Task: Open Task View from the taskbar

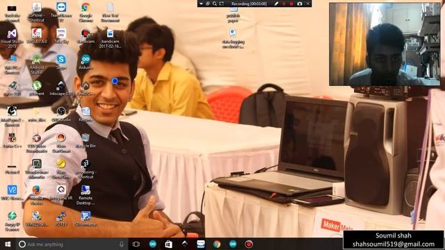Action: coord(136,244)
